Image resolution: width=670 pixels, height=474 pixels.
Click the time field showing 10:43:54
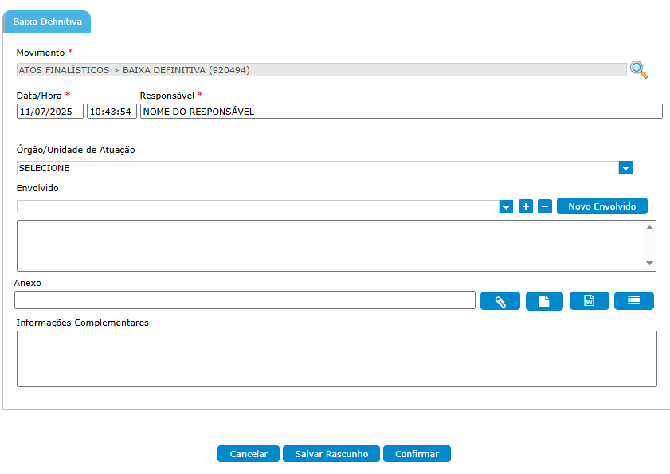(112, 112)
